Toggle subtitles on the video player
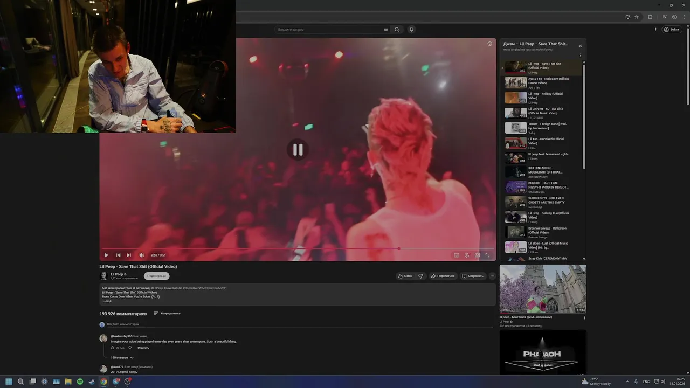The height and width of the screenshot is (388, 690). [x=457, y=255]
